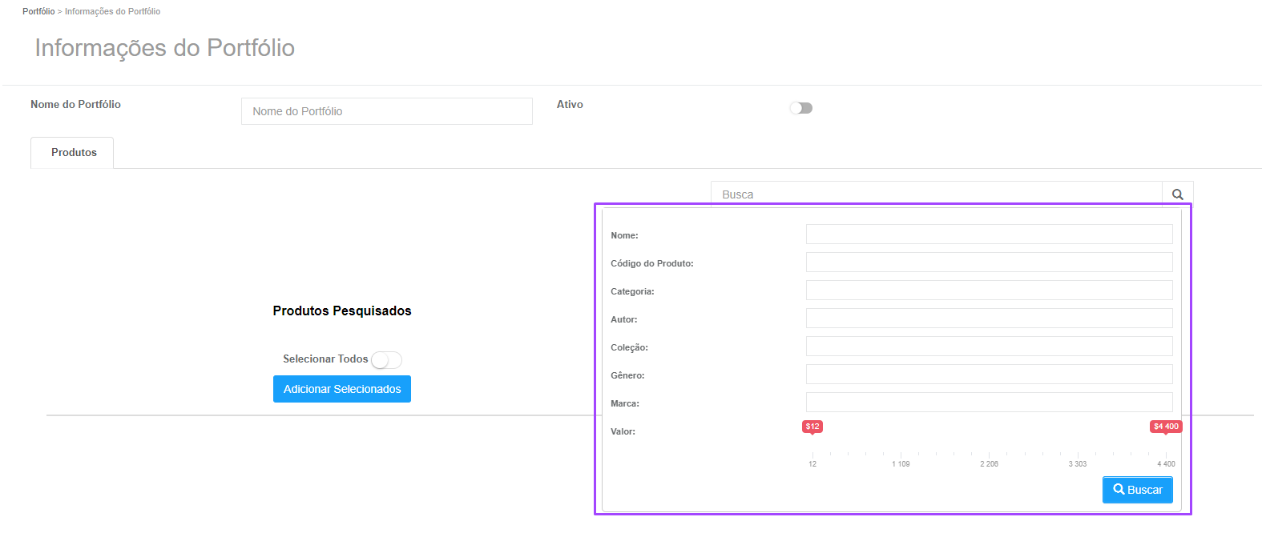1262x549 pixels.
Task: Click the Produtos Pesquisados heading
Action: pos(342,311)
